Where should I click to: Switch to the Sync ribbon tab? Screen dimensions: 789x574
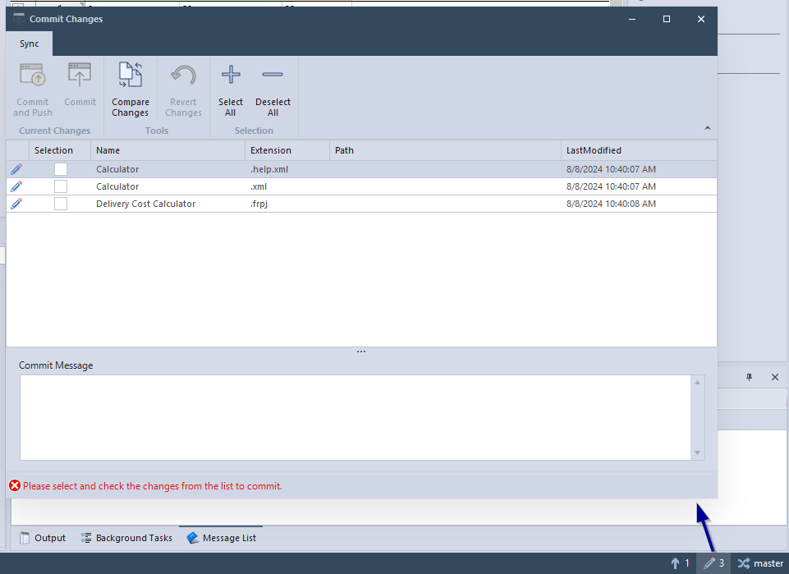pos(30,44)
